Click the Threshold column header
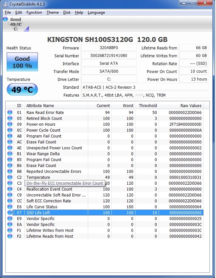This screenshot has height=278, width=216. [x=147, y=106]
